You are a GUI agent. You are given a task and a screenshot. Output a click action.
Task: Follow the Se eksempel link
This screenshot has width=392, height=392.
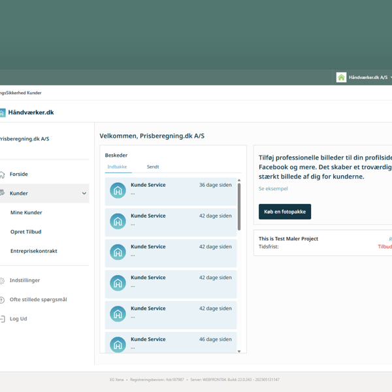point(273,189)
